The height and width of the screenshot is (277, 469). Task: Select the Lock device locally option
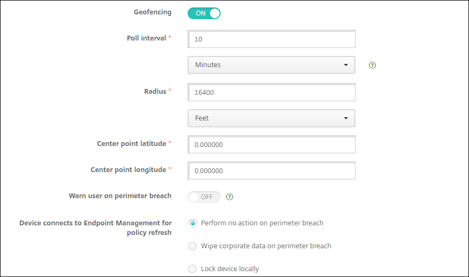[x=192, y=269]
